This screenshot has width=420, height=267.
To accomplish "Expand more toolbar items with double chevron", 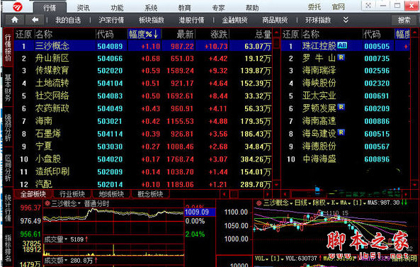I will pos(346,20).
